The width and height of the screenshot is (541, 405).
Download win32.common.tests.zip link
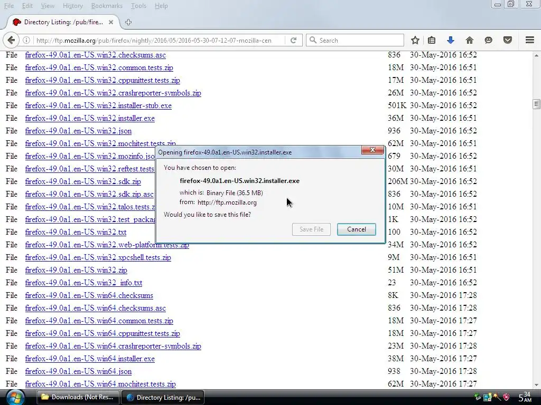[x=99, y=68]
